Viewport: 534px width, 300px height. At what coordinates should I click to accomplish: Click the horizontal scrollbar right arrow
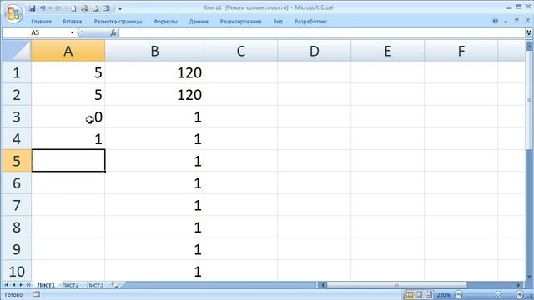[x=518, y=285]
